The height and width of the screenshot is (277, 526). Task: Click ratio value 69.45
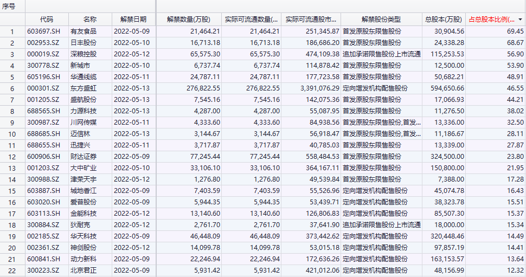click(515, 31)
